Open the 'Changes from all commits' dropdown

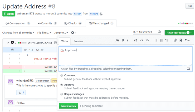[x=18, y=33]
